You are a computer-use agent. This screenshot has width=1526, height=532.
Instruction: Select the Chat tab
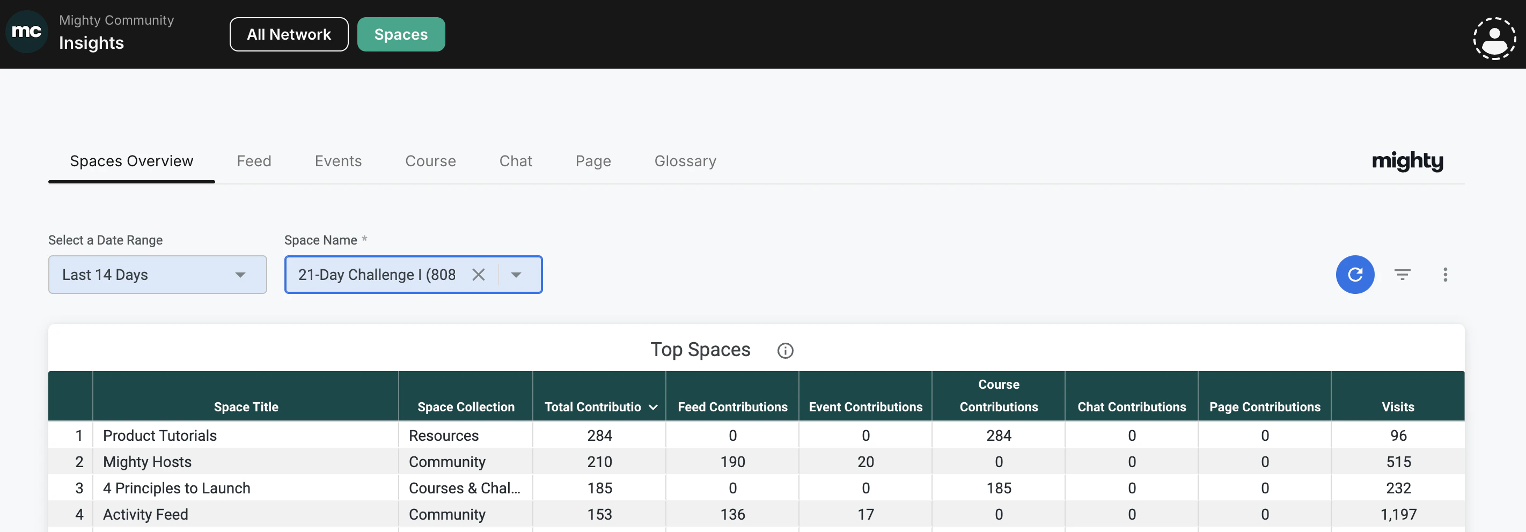pyautogui.click(x=516, y=161)
